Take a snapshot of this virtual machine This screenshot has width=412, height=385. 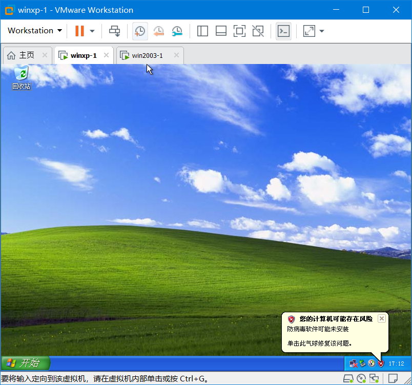(140, 31)
